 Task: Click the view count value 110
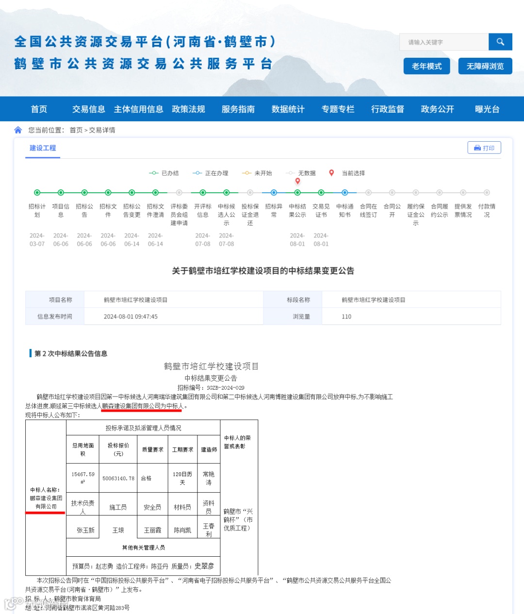point(346,316)
